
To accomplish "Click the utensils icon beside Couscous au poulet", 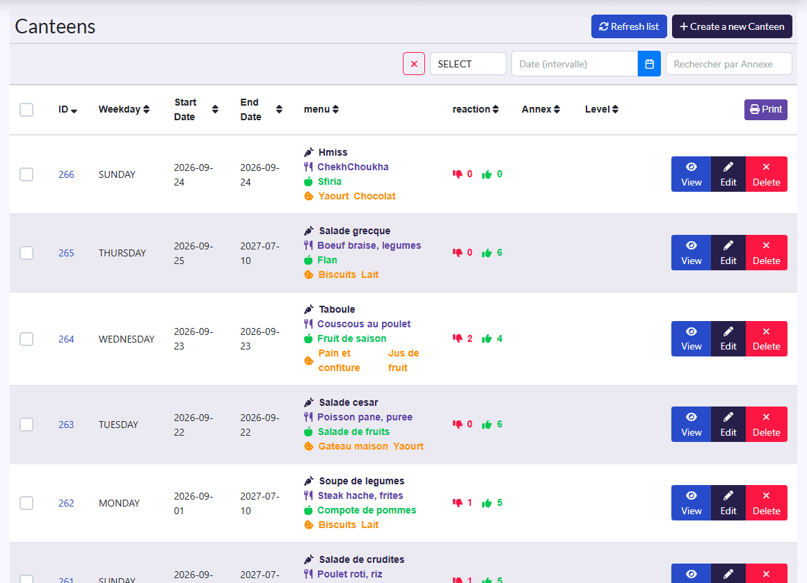I will (308, 324).
